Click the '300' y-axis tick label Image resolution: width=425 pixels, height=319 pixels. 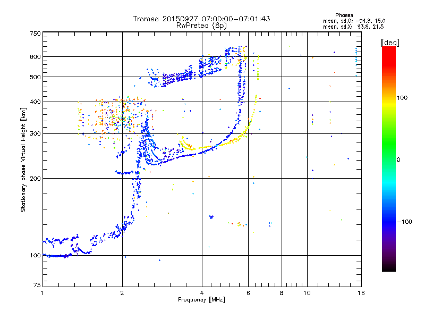click(x=35, y=134)
